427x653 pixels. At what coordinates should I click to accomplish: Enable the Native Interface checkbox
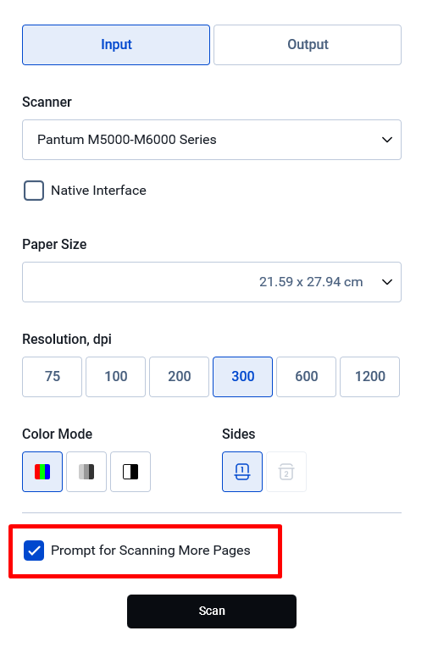point(34,191)
